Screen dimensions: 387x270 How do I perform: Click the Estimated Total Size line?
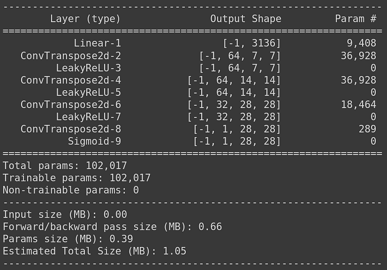95,251
